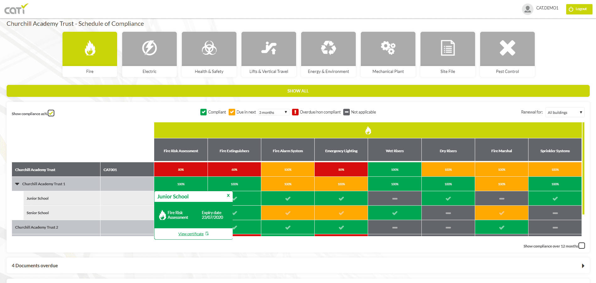Image resolution: width=596 pixels, height=283 pixels.
Task: Click Trust Fire Risk Assessment 80% red cell
Action: click(181, 169)
